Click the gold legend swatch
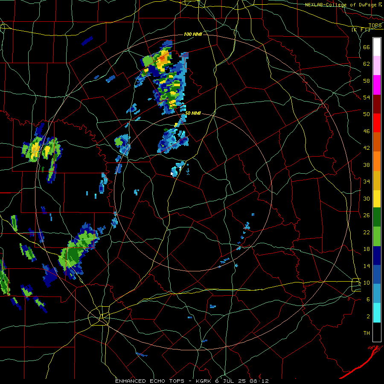This screenshot has height=384, width=384. click(x=377, y=180)
